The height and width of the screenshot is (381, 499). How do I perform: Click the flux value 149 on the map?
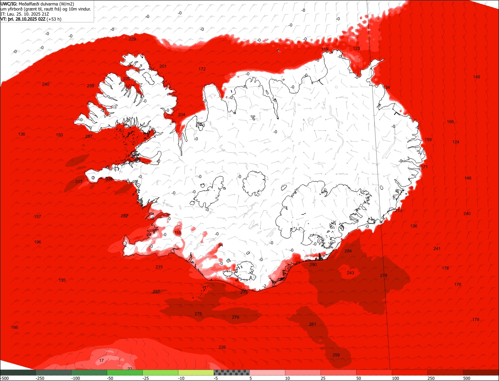click(x=476, y=77)
